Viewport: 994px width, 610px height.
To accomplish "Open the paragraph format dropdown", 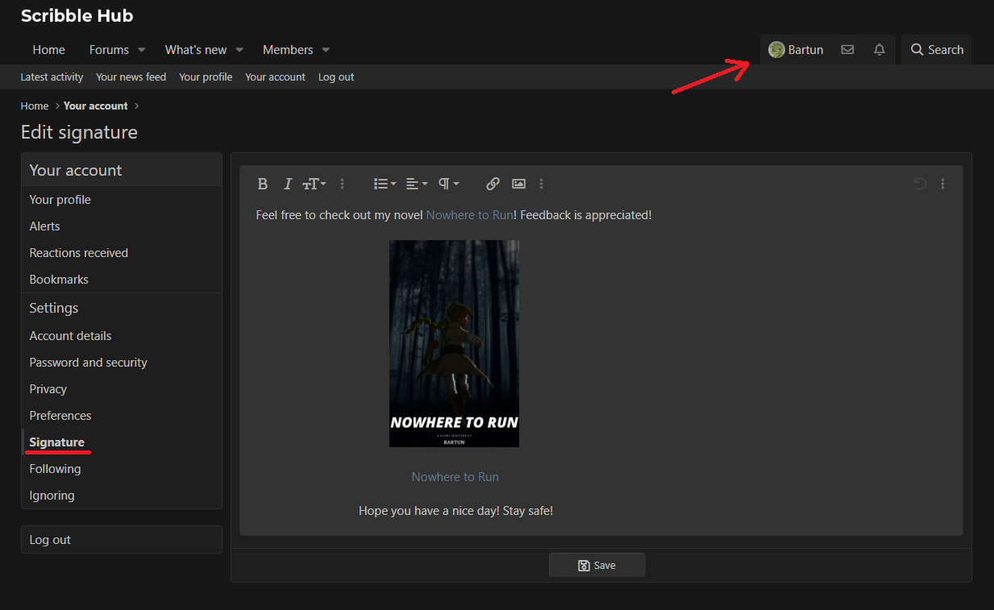I will click(x=448, y=184).
